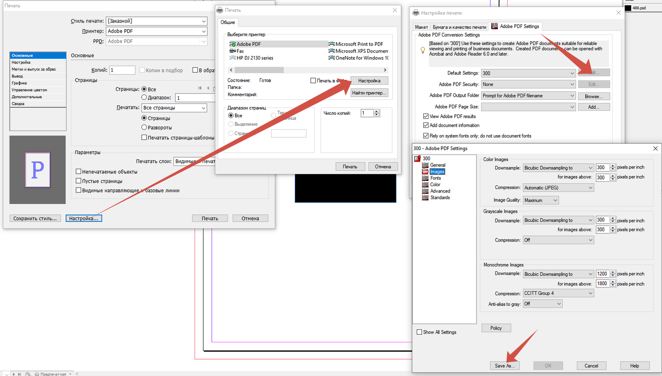Image resolution: width=662 pixels, height=376 pixels.
Task: Click the Настройка... button in InDesign print dialog
Action: tap(84, 218)
